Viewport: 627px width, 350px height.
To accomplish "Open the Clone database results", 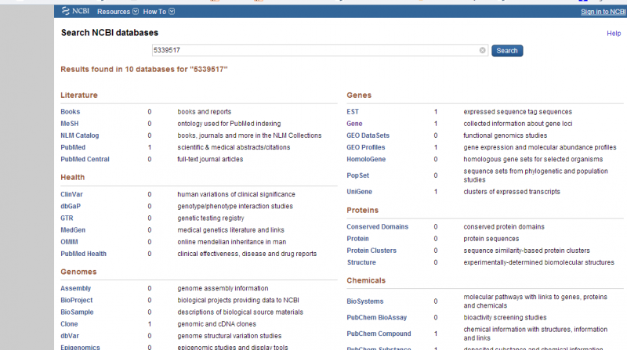I will (69, 324).
